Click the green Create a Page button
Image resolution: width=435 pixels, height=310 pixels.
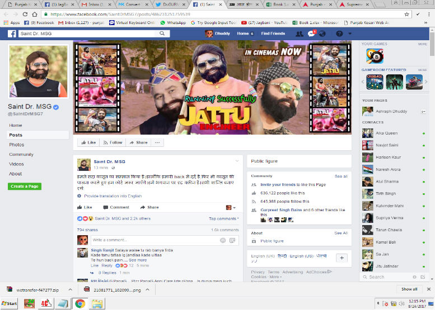pos(24,186)
